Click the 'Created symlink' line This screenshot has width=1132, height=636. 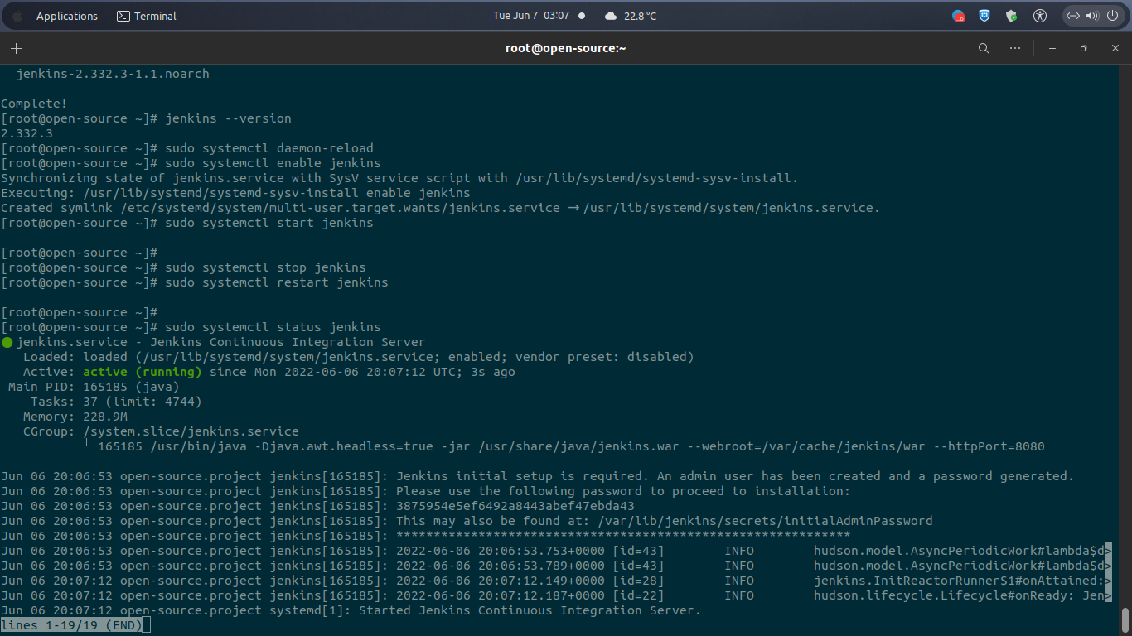(441, 208)
